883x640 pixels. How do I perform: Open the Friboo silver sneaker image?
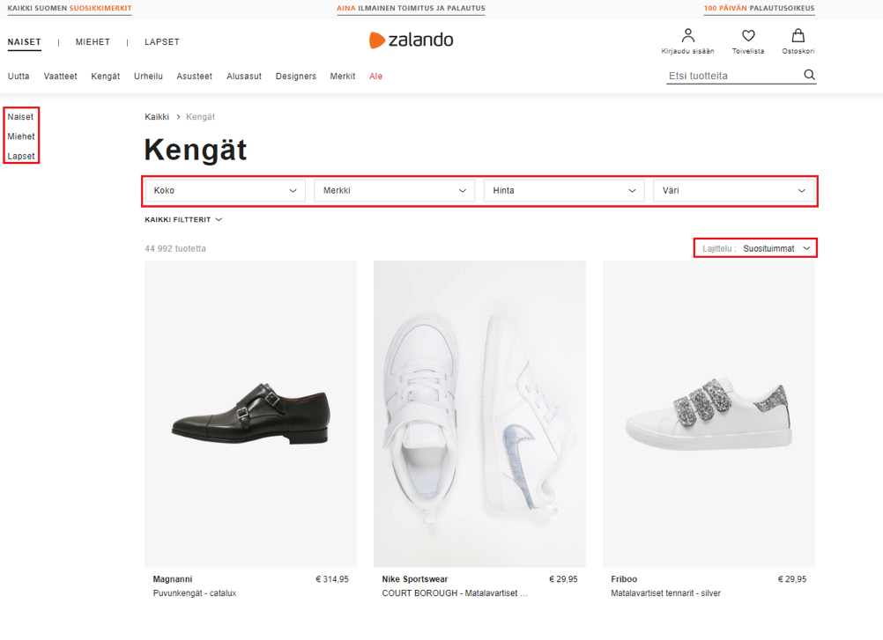tap(709, 414)
